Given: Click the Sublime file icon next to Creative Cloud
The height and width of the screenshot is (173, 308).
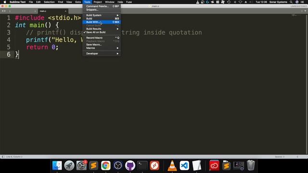Looking at the screenshot, I should tap(226, 165).
